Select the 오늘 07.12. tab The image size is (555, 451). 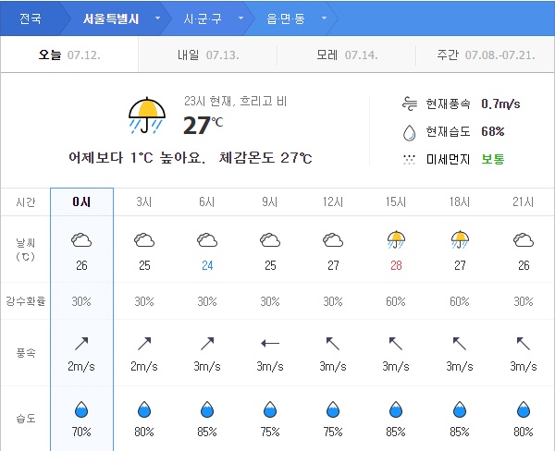(69, 55)
